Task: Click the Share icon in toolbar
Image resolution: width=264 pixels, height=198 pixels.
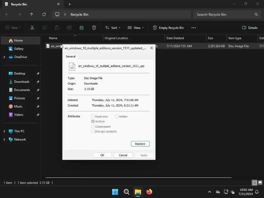Action: [82, 28]
